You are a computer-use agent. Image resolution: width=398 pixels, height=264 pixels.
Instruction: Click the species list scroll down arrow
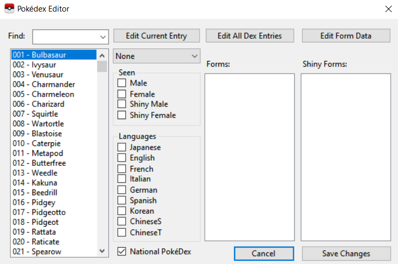(x=102, y=251)
